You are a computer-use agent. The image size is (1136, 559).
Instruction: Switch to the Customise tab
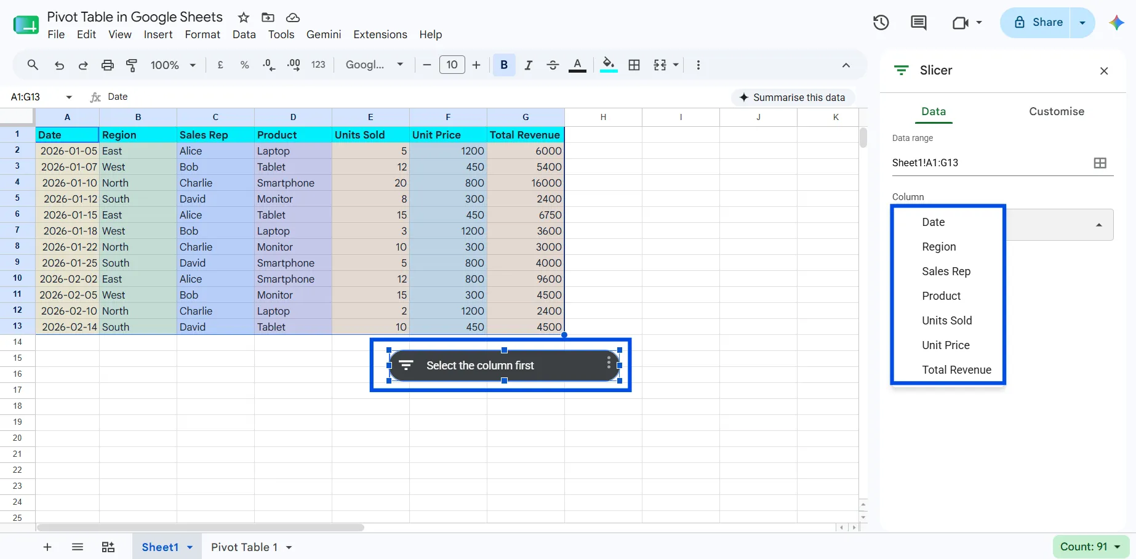(x=1057, y=111)
